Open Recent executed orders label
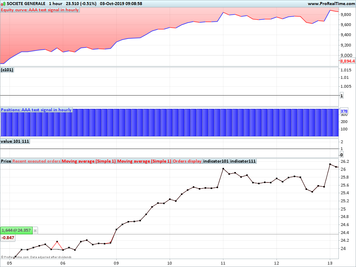The width and height of the screenshot is (356, 267). click(36, 161)
